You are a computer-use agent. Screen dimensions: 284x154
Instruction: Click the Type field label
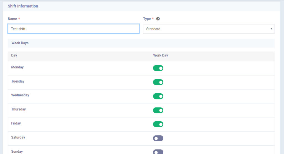point(147,19)
